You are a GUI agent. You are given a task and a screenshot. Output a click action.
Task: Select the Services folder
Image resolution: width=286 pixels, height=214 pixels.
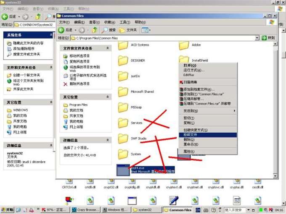[x=130, y=123]
